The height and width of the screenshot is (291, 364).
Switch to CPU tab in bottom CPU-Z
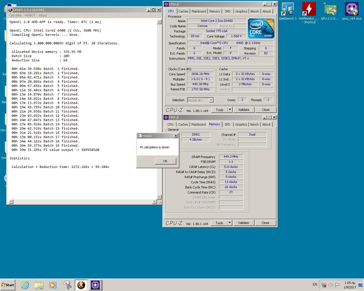point(170,124)
